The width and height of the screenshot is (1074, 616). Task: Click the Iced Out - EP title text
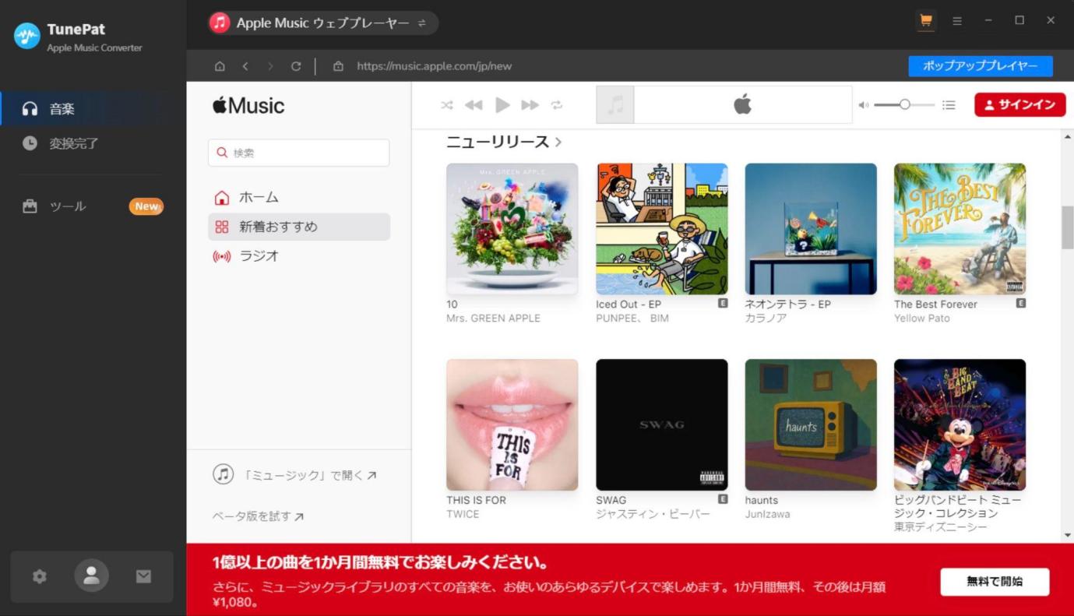629,304
